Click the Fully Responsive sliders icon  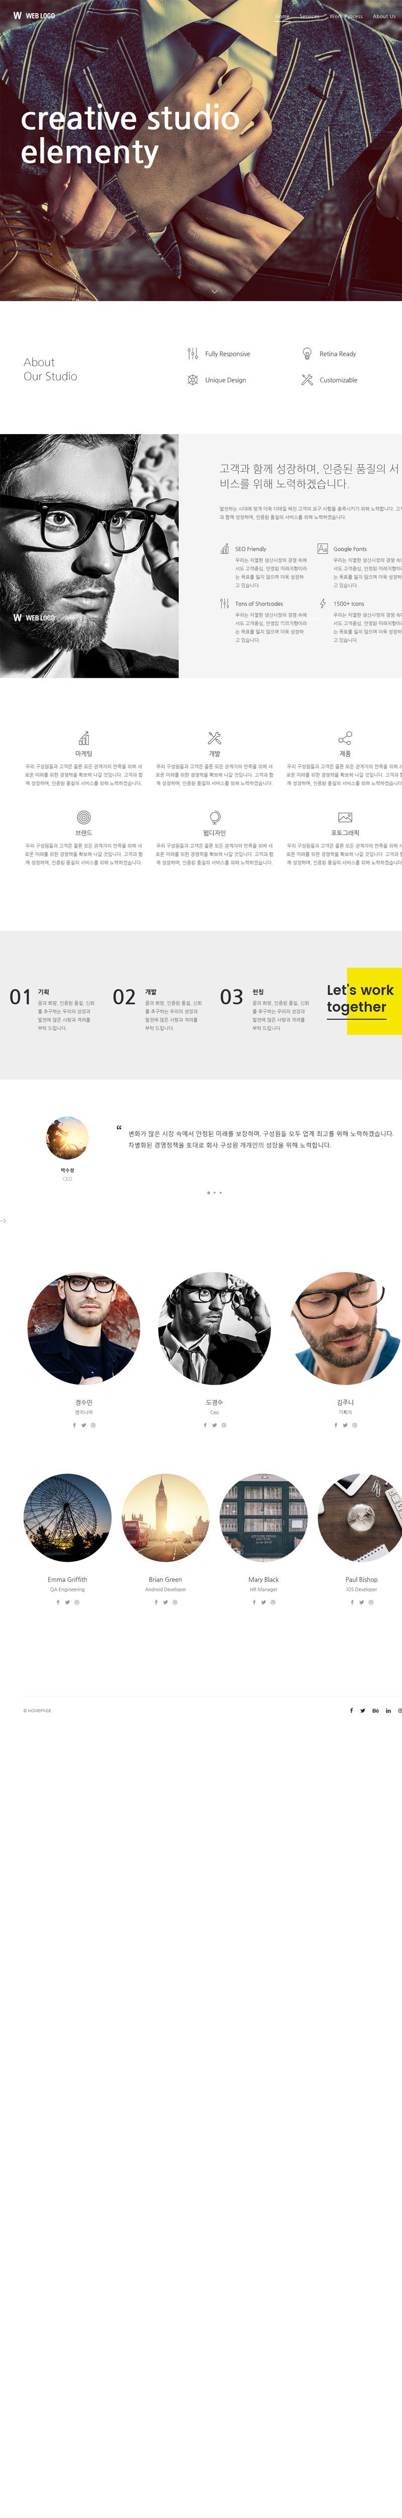click(192, 354)
